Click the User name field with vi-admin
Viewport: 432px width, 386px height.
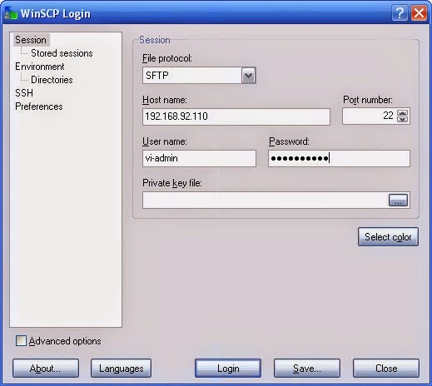tap(199, 158)
